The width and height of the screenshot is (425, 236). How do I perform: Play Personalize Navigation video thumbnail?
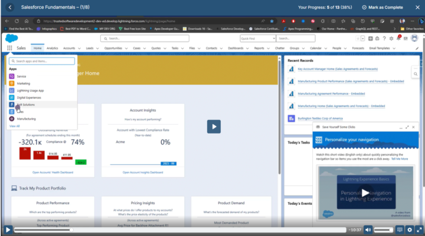point(366,193)
